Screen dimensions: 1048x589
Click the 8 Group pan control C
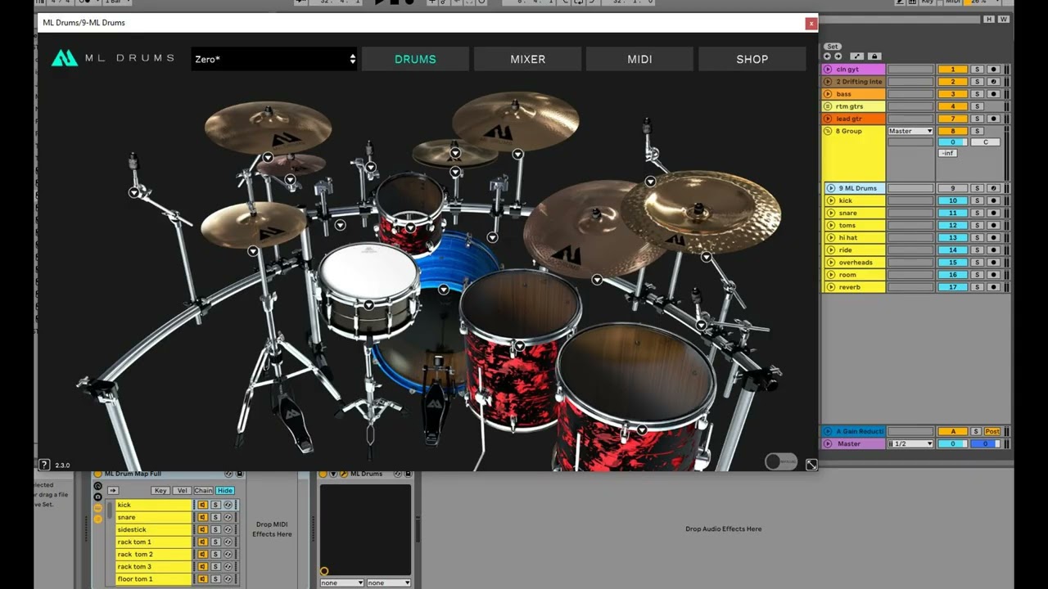click(x=986, y=142)
